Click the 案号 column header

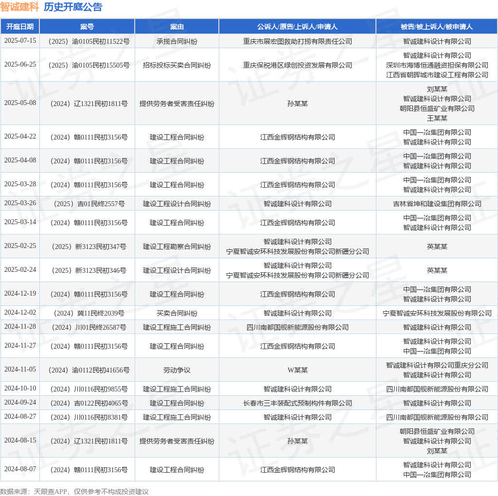tap(87, 27)
